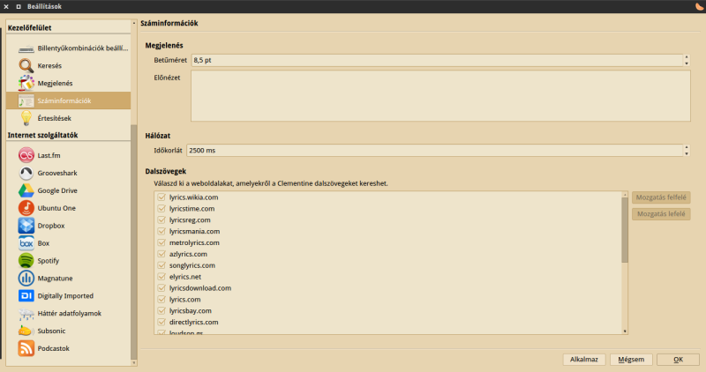The image size is (706, 372).
Task: Select the Értesítések settings page
Action: point(69,118)
